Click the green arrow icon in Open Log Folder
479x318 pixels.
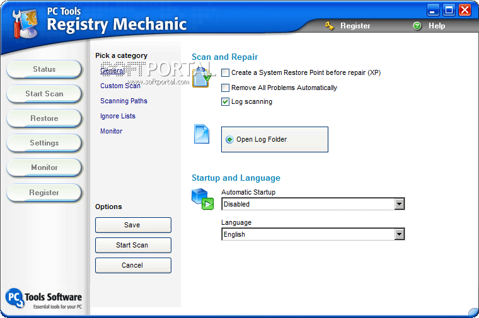point(229,139)
